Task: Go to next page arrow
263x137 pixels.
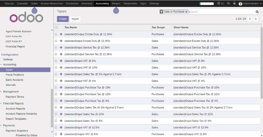Action: [x=256, y=19]
